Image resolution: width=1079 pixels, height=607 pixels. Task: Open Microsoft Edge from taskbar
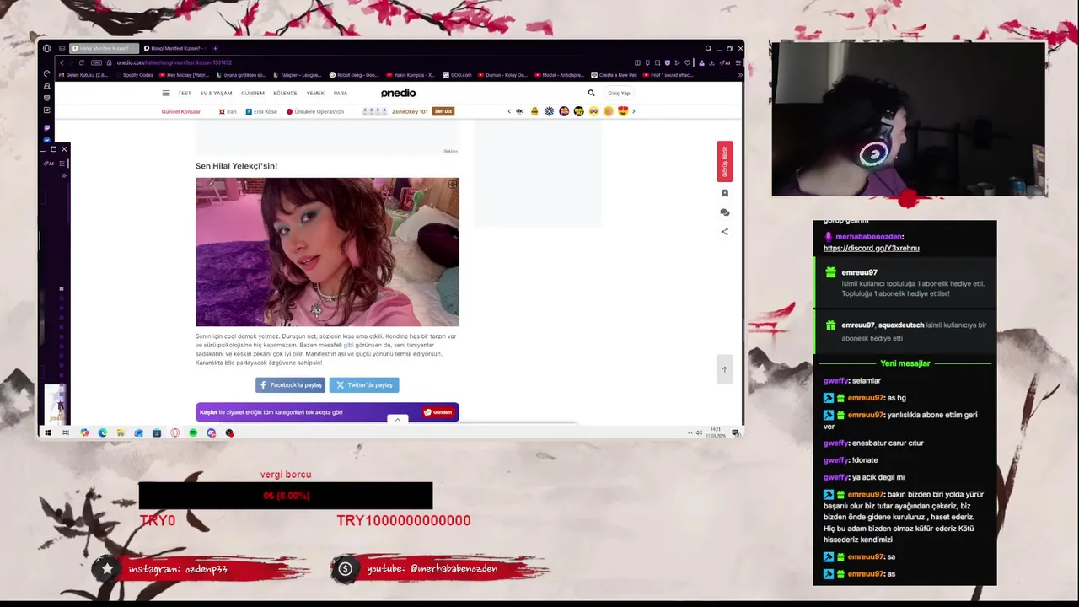102,432
